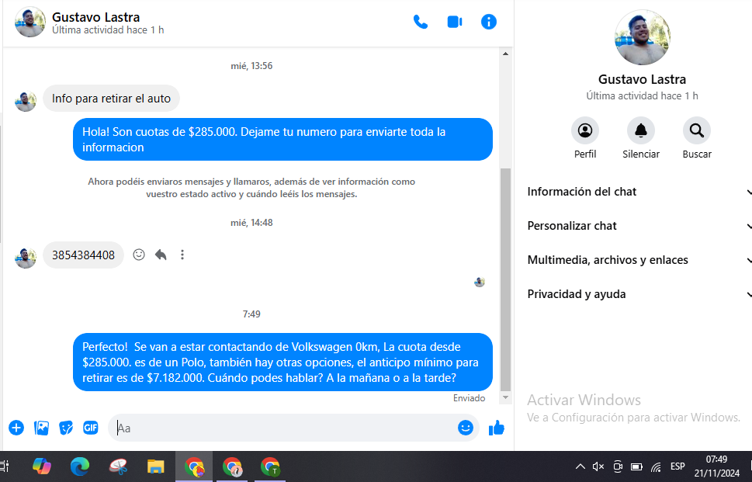Open the GIF picker
Image resolution: width=752 pixels, height=482 pixels.
[x=91, y=428]
